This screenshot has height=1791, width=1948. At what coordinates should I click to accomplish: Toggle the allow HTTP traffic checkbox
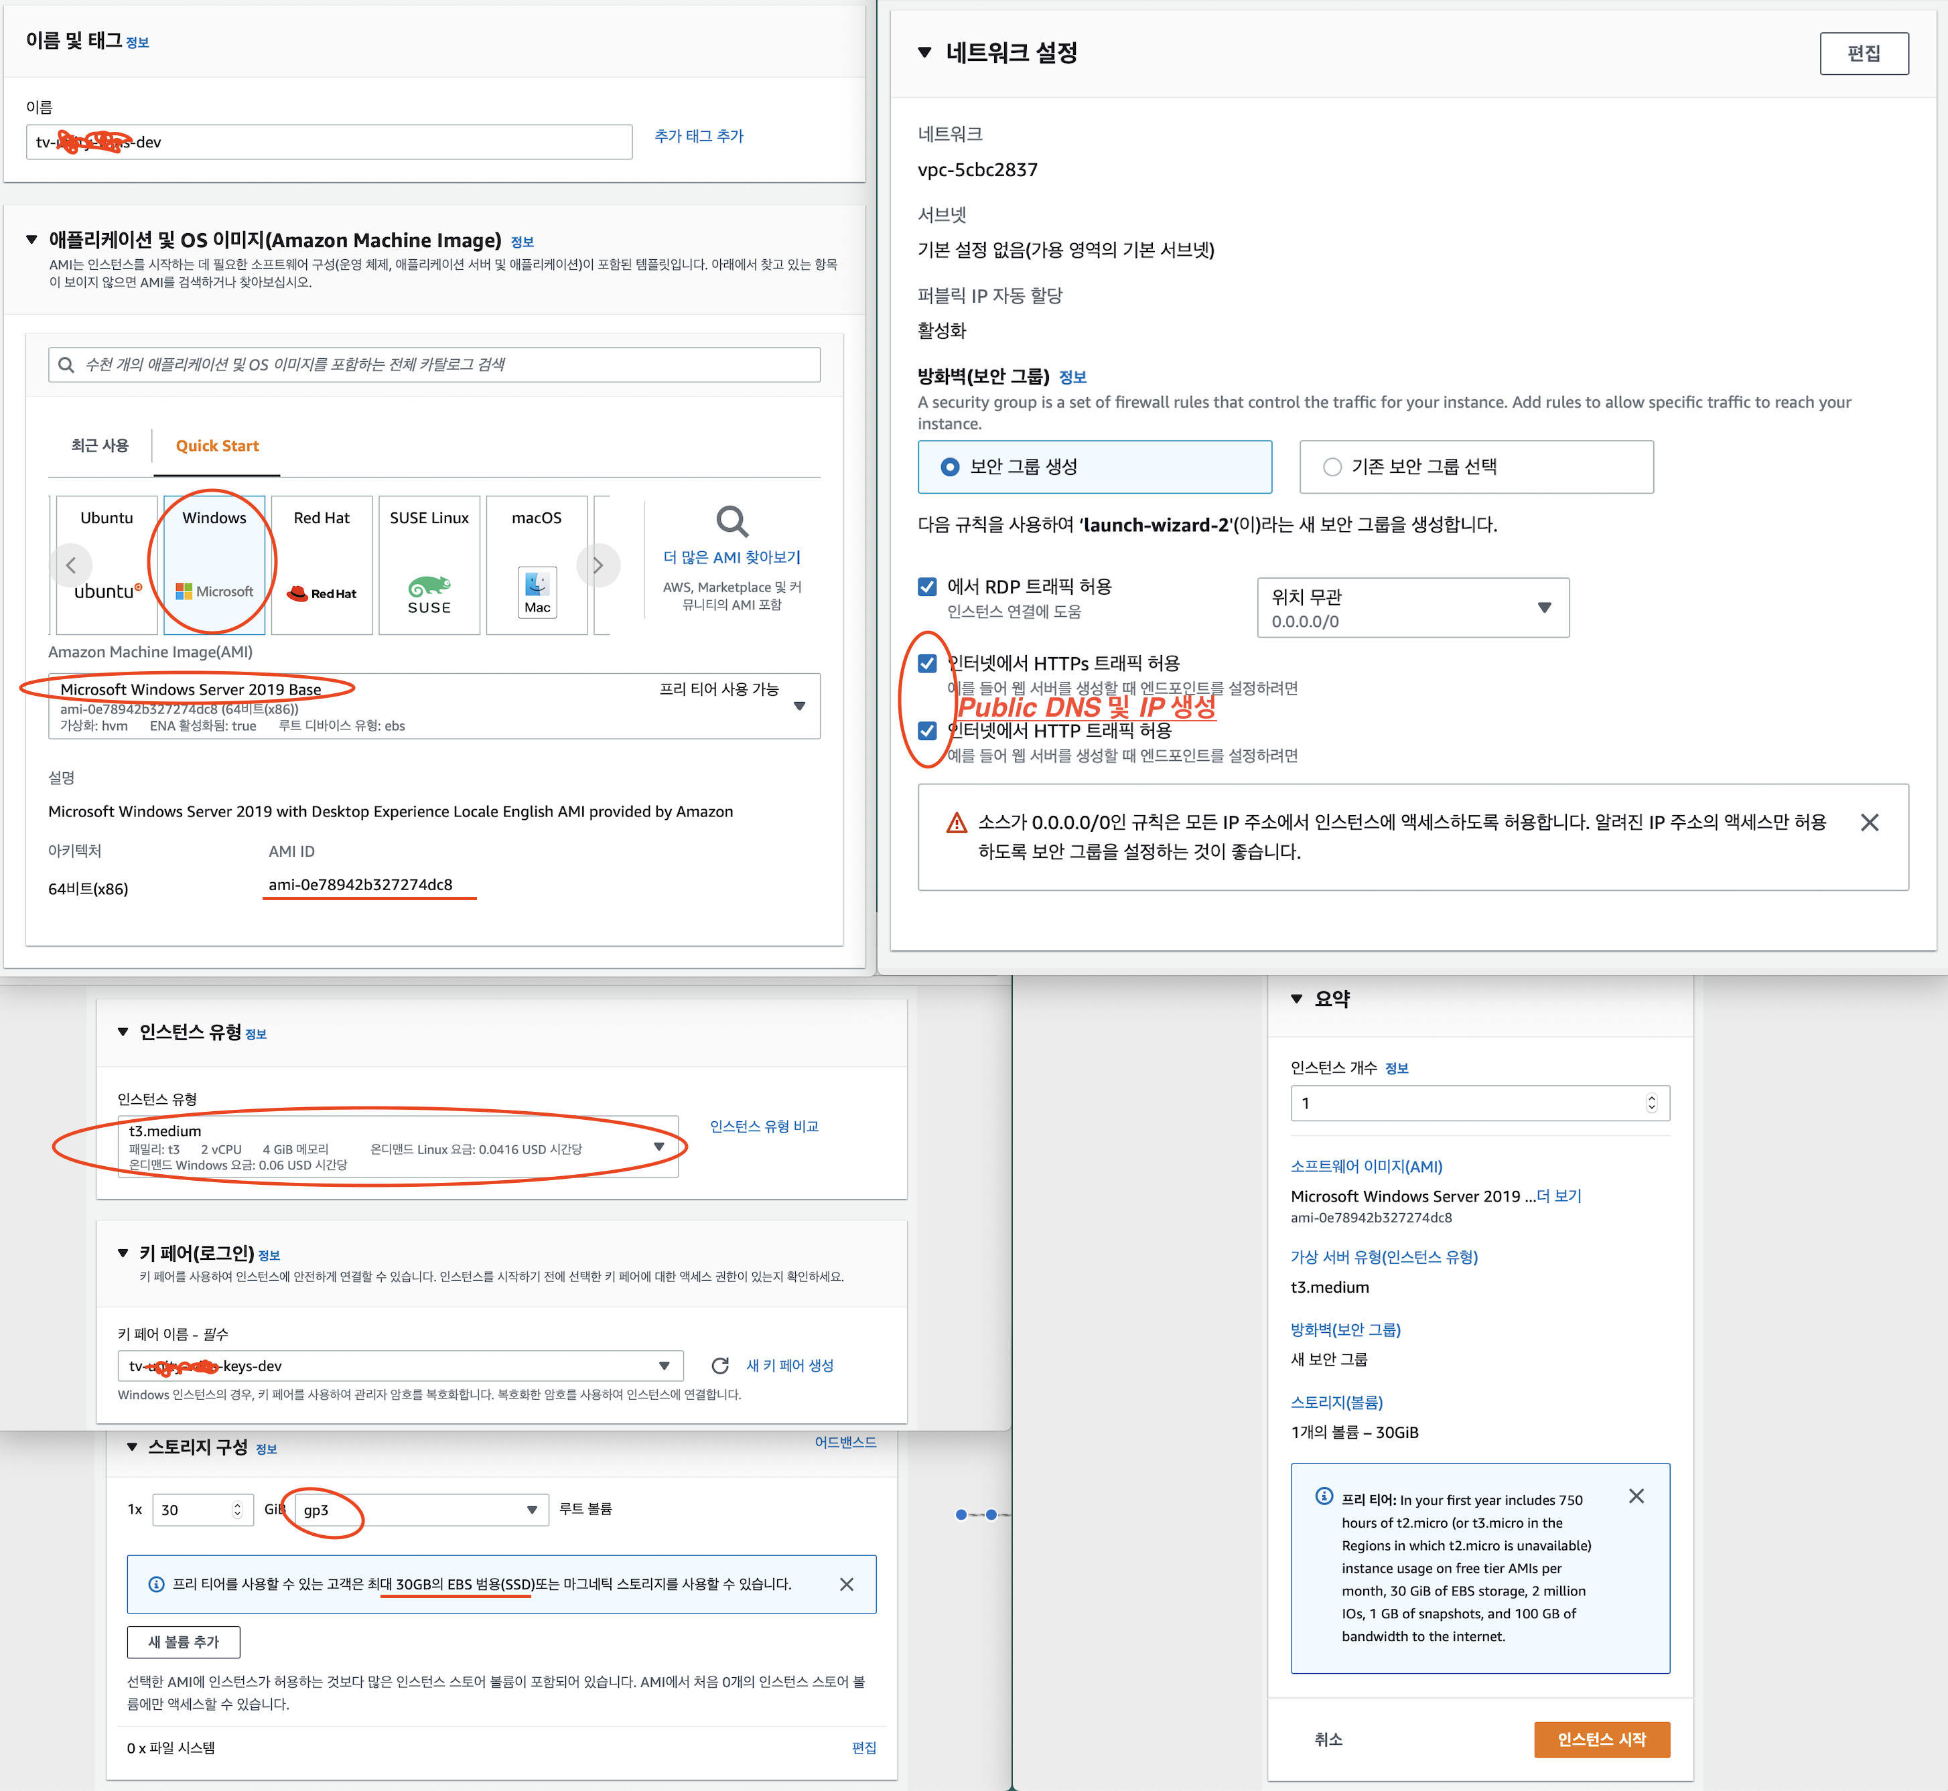coord(928,731)
